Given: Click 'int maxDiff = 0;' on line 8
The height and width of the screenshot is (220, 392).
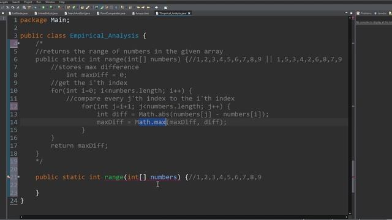Looking at the screenshot, I should (97, 75).
